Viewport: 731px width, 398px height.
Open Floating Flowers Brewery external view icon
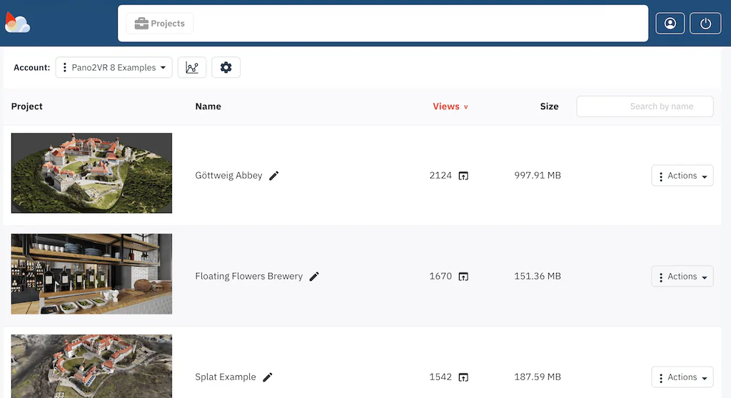[x=463, y=277]
